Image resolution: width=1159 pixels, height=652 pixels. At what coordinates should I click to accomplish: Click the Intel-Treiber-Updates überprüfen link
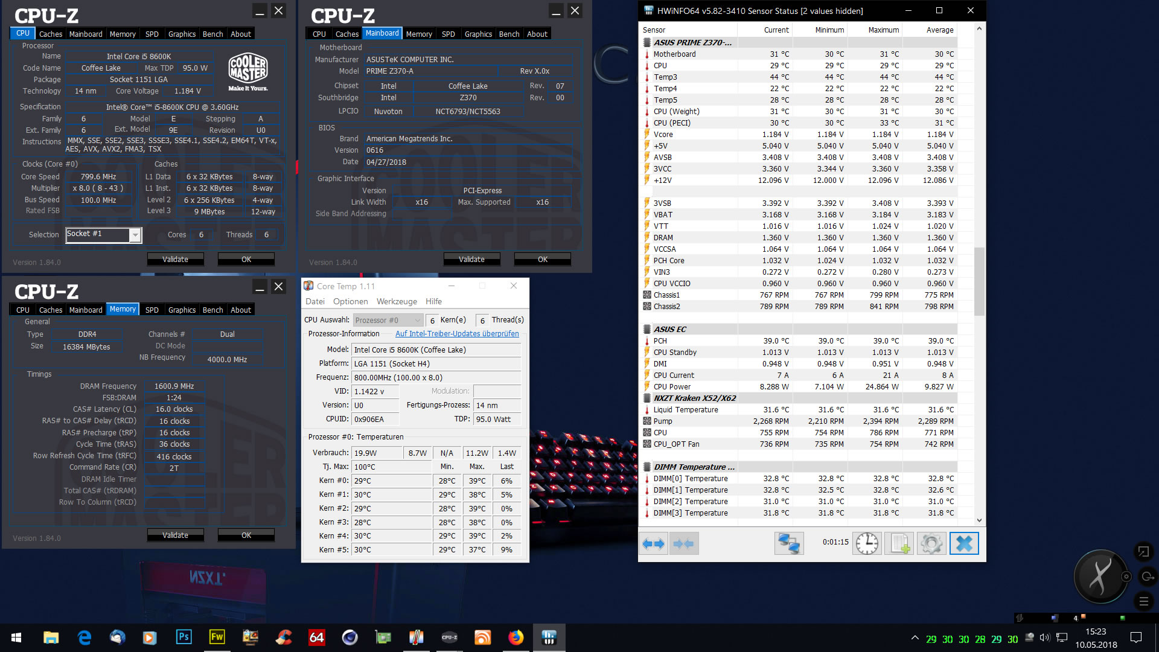[x=457, y=334]
